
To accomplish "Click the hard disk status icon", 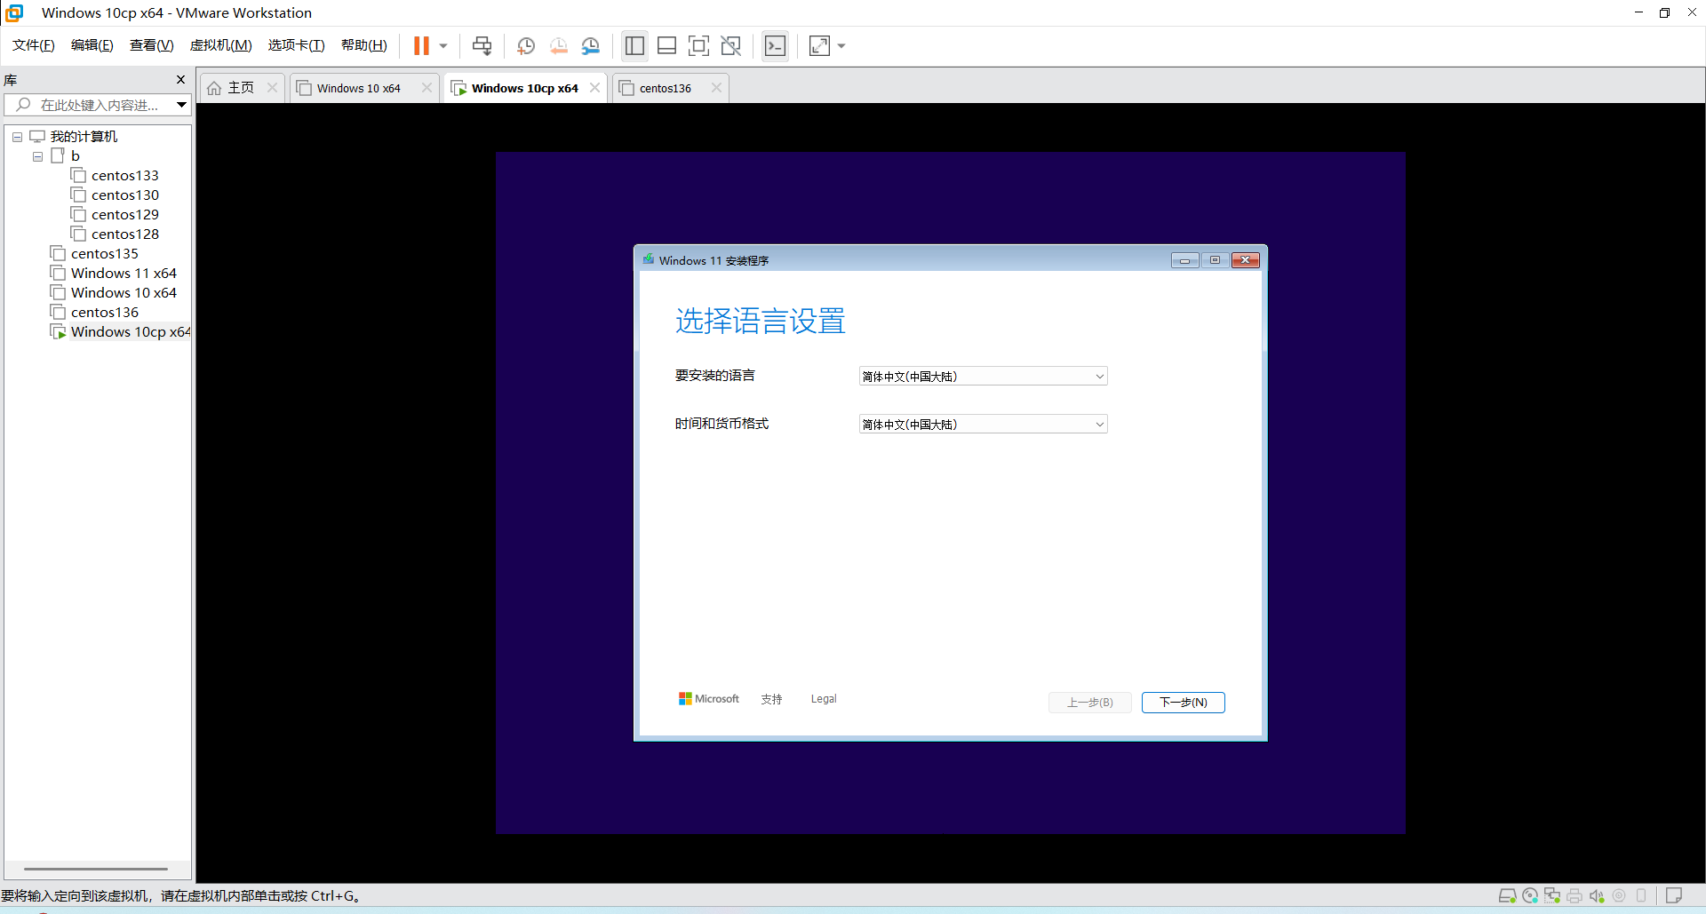I will (1507, 895).
